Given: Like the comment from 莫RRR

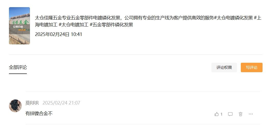Looking at the screenshot, I should [217, 114].
